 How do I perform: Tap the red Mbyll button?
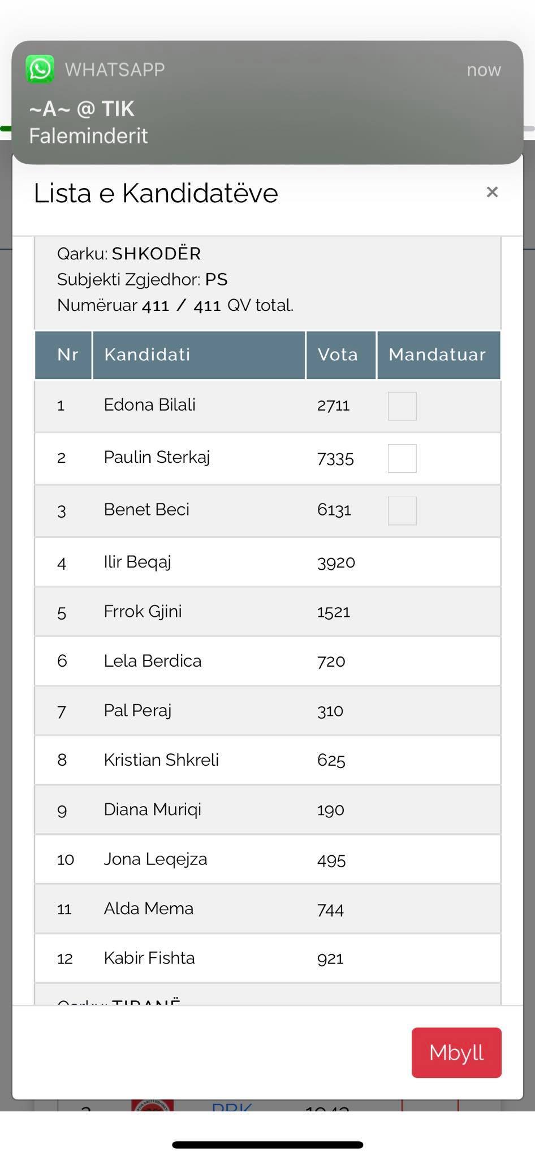(x=456, y=1052)
